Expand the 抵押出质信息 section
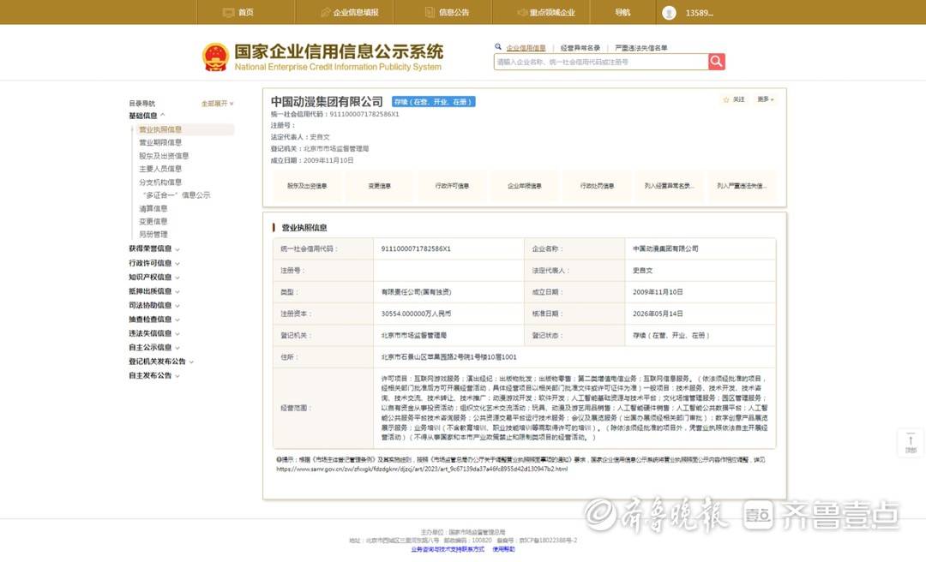Image resolution: width=926 pixels, height=562 pixels. pyautogui.click(x=154, y=291)
